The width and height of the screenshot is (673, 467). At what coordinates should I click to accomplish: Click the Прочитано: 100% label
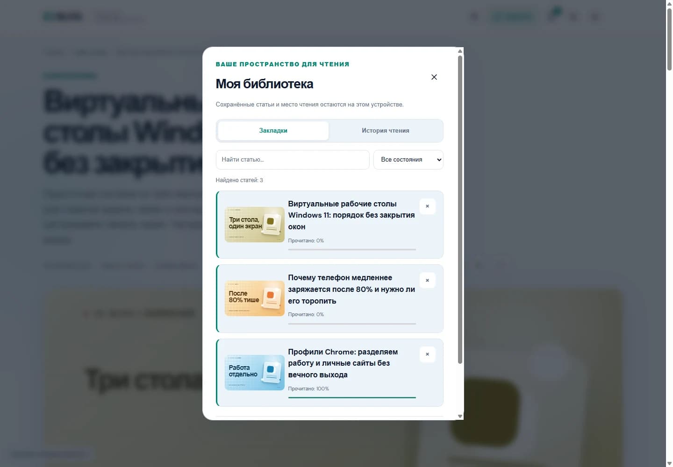(x=308, y=389)
